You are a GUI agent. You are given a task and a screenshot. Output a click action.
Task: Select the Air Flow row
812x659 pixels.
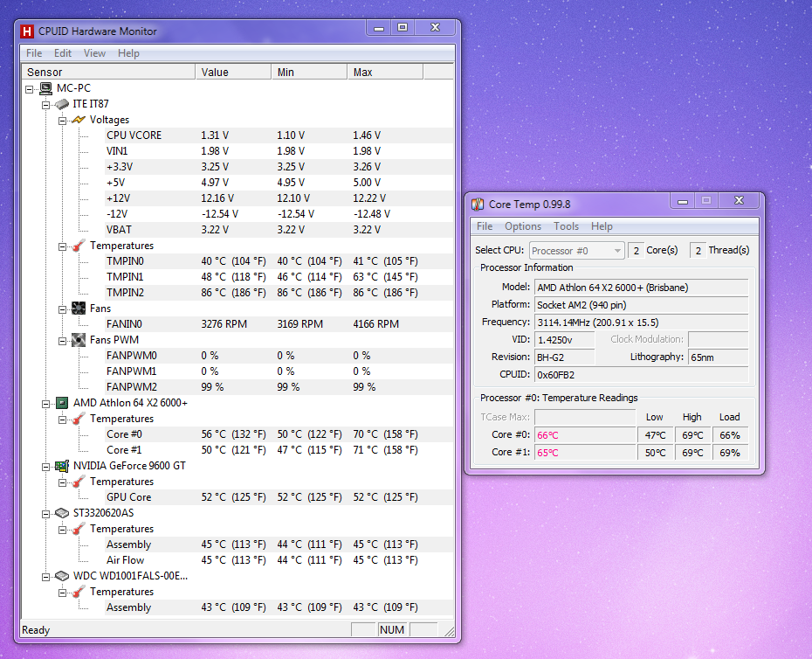[279, 560]
